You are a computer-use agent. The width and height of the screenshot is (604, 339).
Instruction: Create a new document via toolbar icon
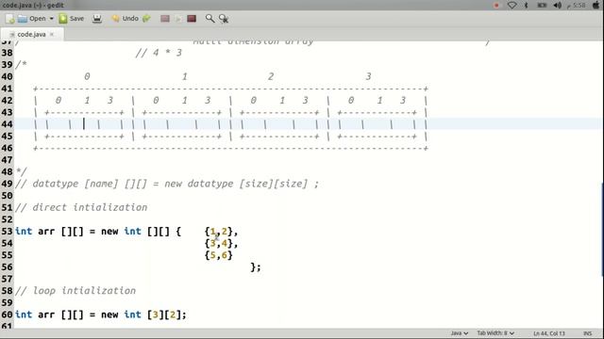click(10, 19)
